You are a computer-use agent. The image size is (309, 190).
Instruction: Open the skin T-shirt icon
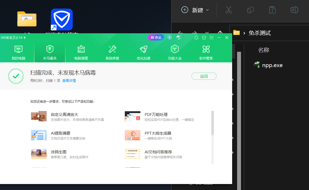pos(204,37)
